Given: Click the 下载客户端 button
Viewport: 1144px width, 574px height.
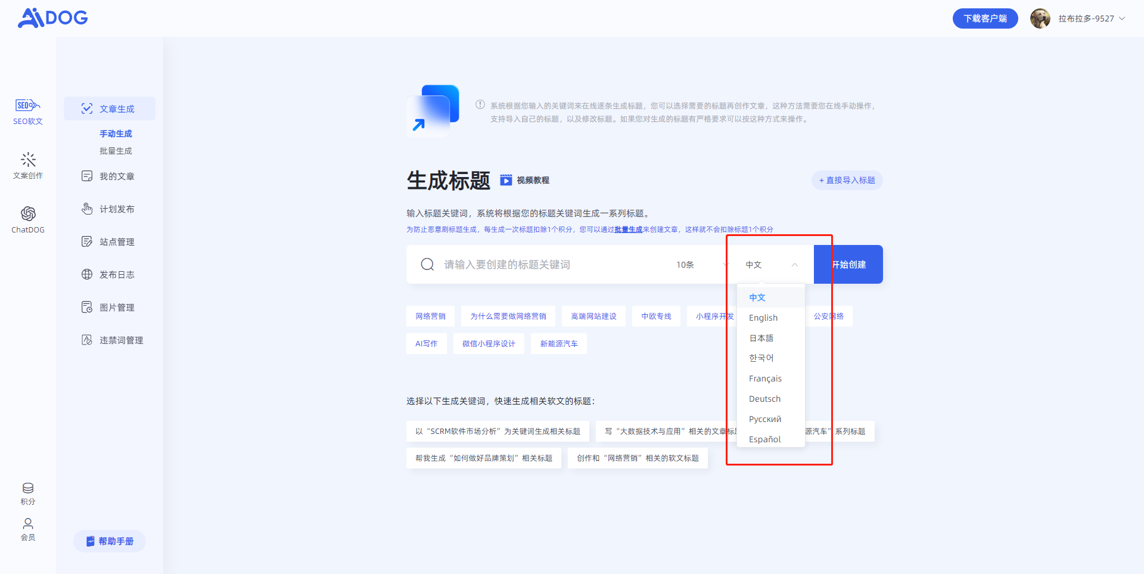Looking at the screenshot, I should click(x=985, y=18).
